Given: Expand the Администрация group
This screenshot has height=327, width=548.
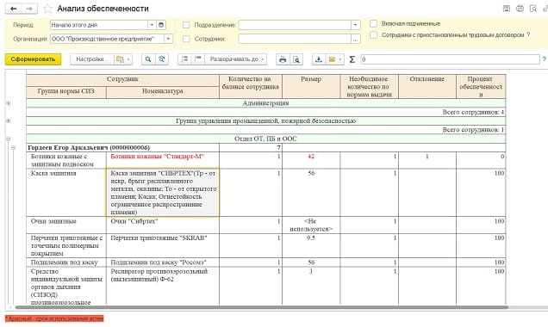Looking at the screenshot, I should click(8, 103).
